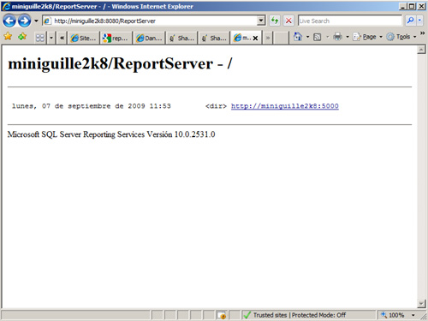Open search provider options dropdown
The width and height of the screenshot is (428, 321).
click(x=419, y=21)
